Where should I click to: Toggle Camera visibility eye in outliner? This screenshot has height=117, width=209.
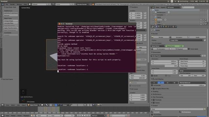(201, 19)
